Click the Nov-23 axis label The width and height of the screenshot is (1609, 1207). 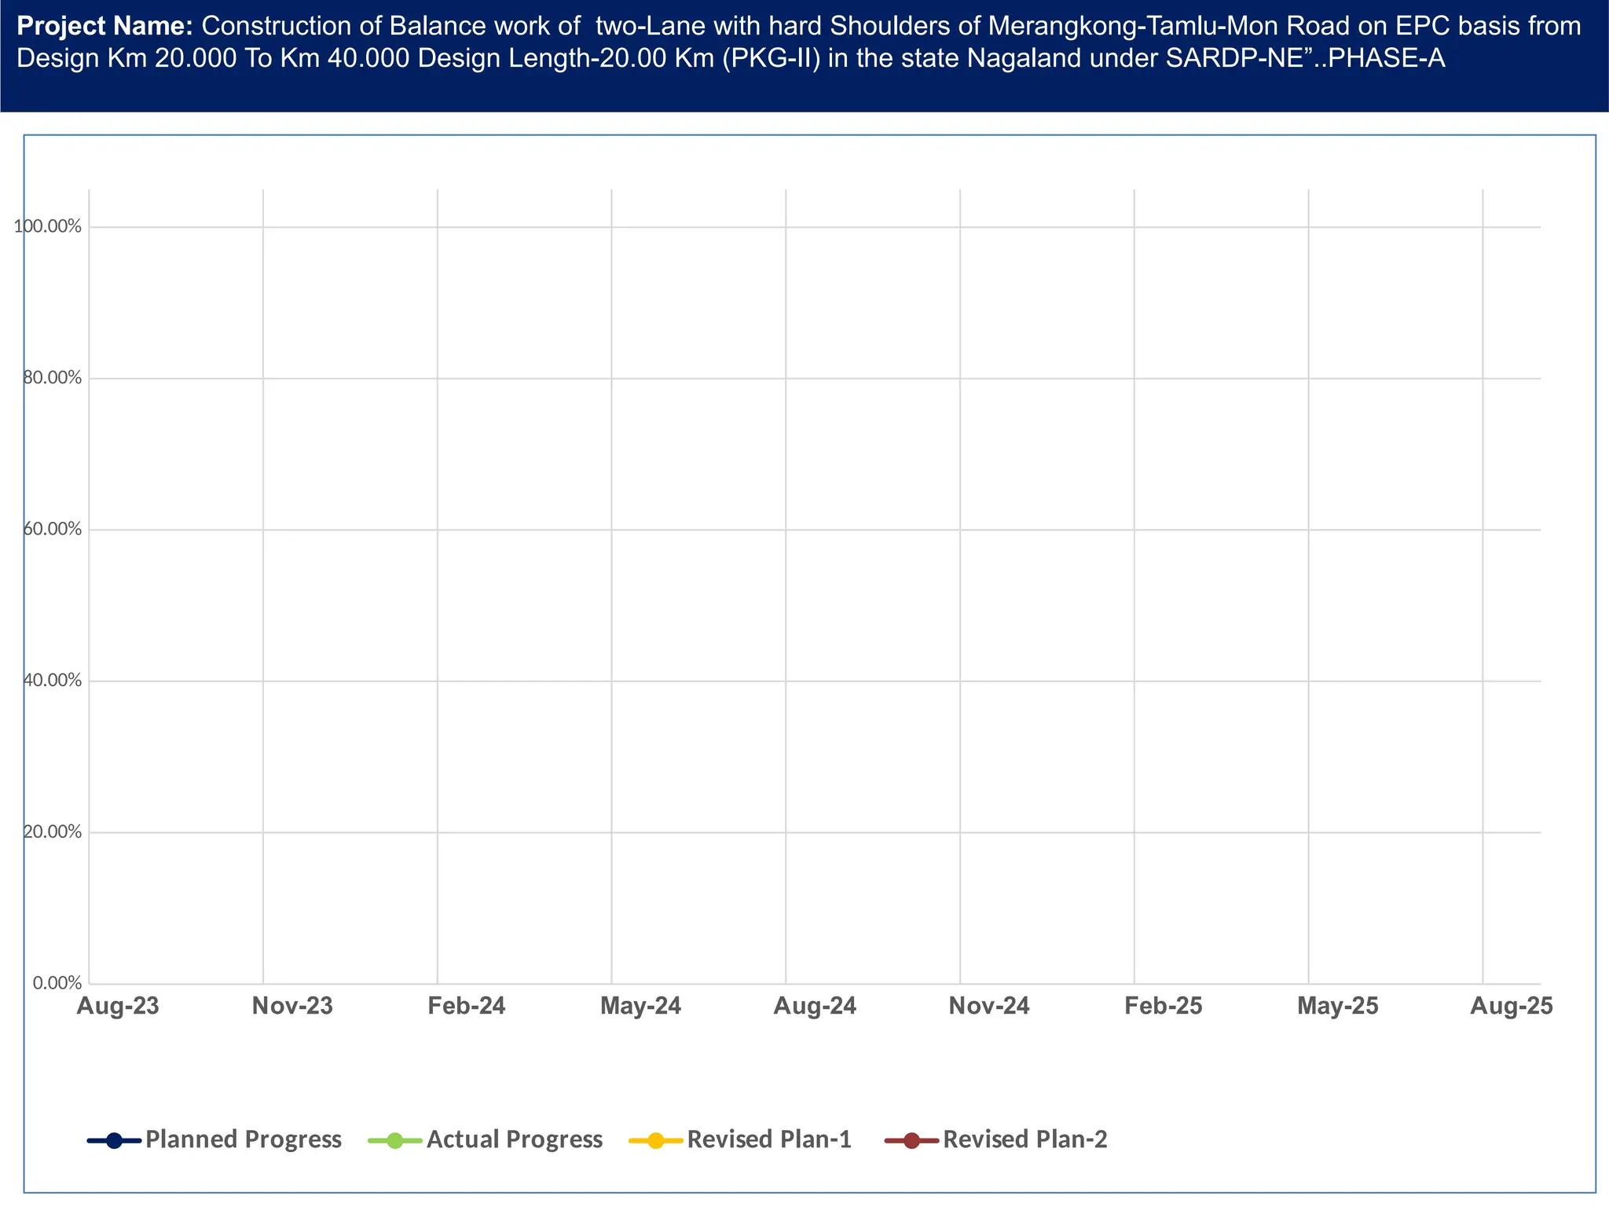tap(292, 1007)
